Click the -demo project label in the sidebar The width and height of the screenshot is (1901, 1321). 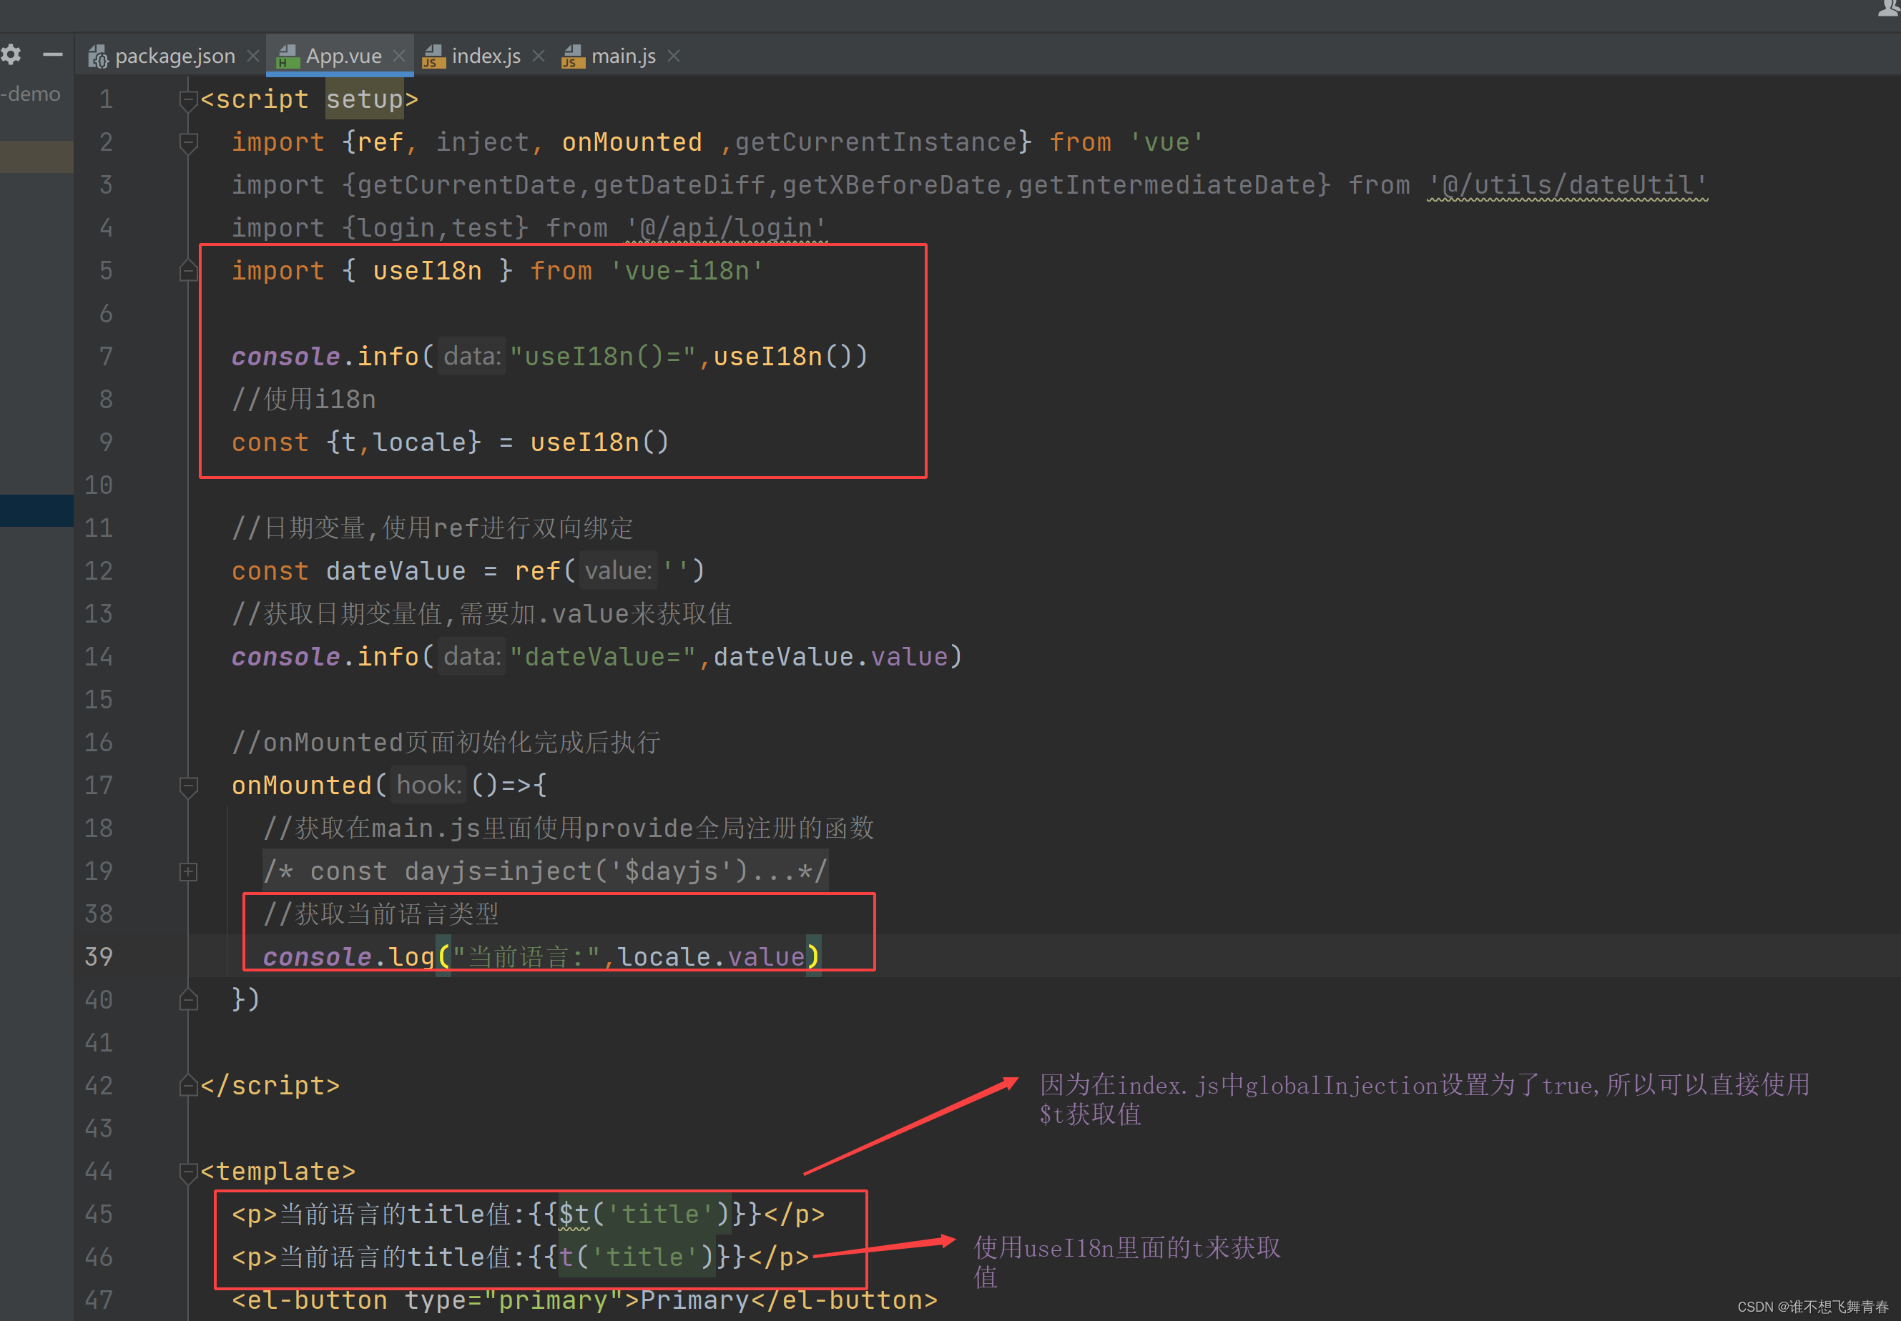coord(31,94)
